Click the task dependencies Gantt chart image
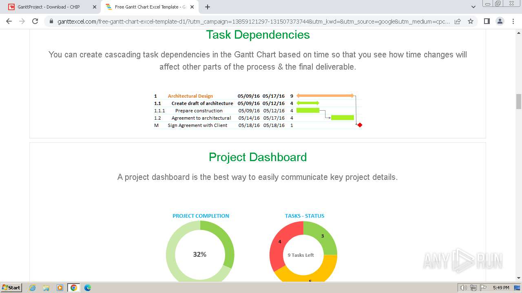This screenshot has width=522, height=293. click(258, 111)
